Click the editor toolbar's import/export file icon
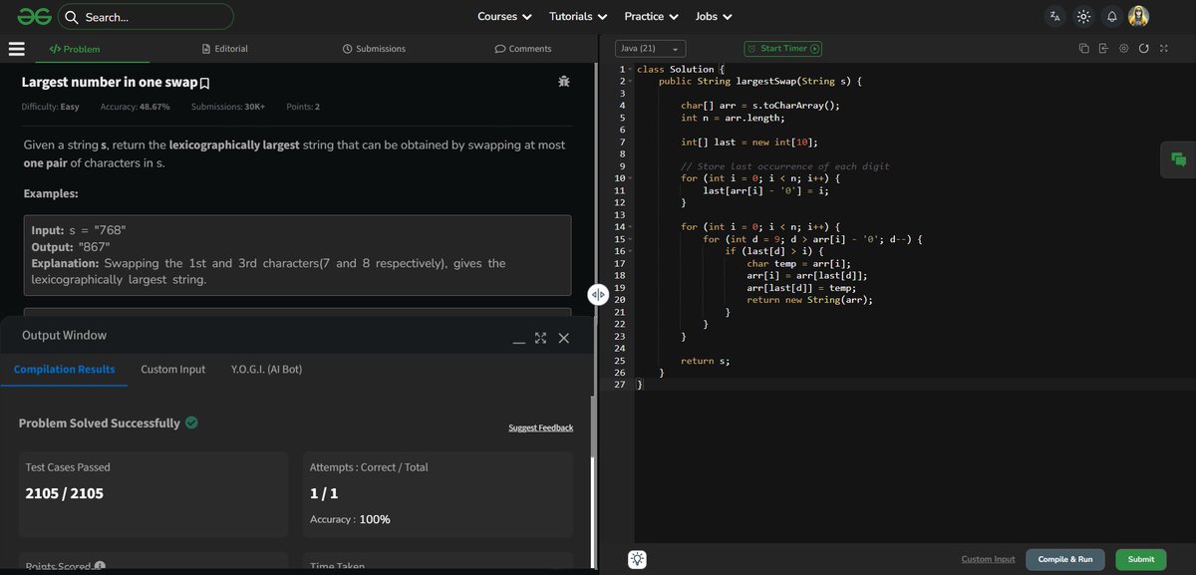The height and width of the screenshot is (575, 1196). (x=1103, y=48)
